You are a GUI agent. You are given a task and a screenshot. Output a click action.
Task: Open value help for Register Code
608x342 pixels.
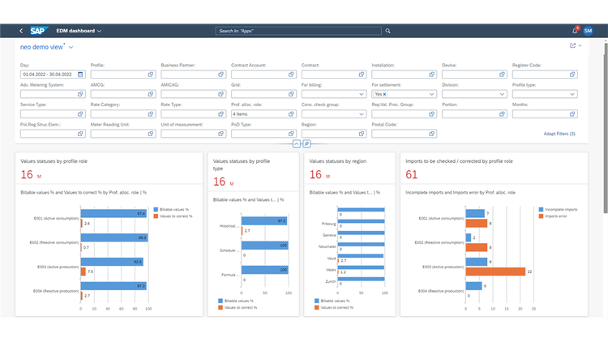572,75
